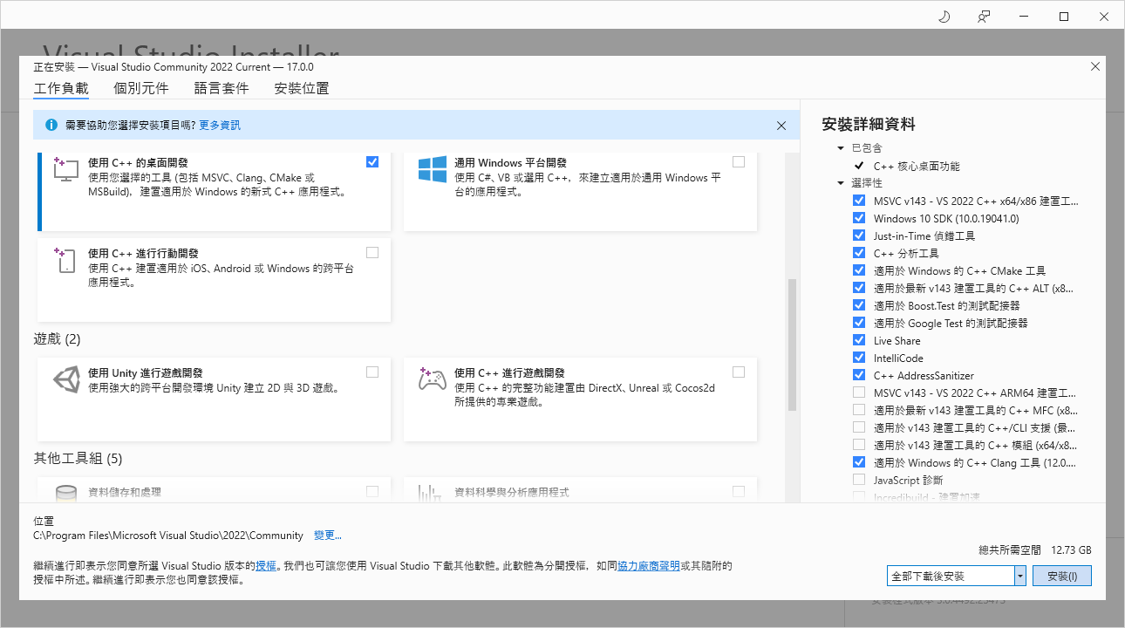Screen dimensions: 1125x628
Task: Uncheck the v143 C++ ALT component
Action: point(859,288)
